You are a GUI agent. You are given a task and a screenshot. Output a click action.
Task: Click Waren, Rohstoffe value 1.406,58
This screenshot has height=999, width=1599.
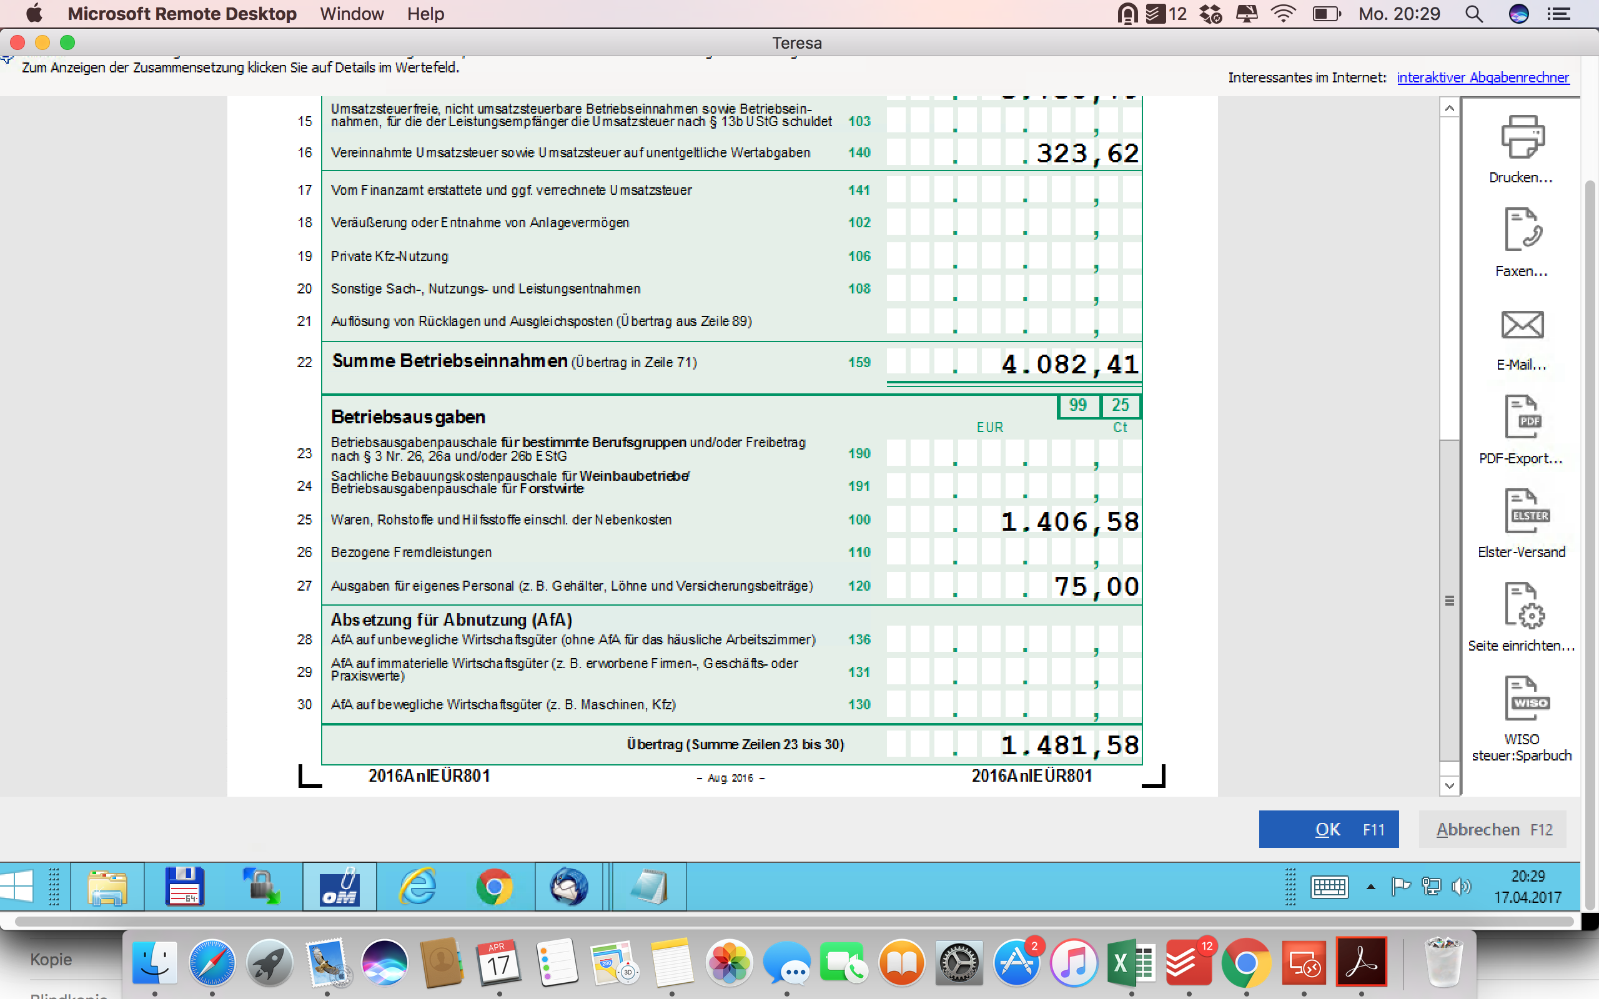(1014, 521)
